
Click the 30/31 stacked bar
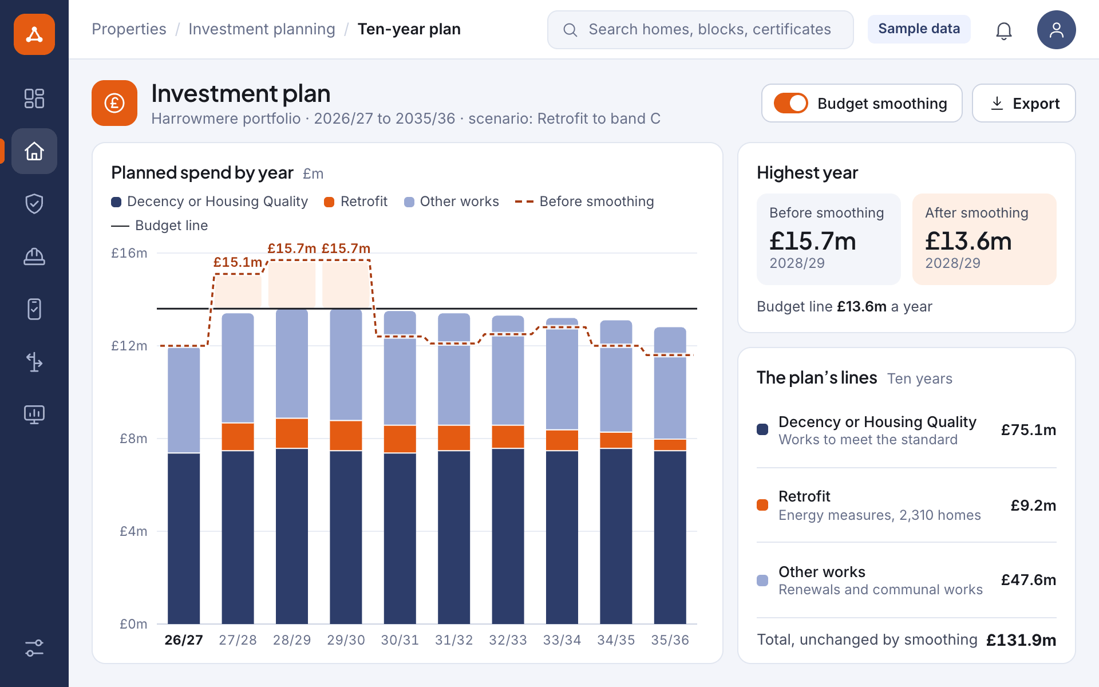click(400, 467)
